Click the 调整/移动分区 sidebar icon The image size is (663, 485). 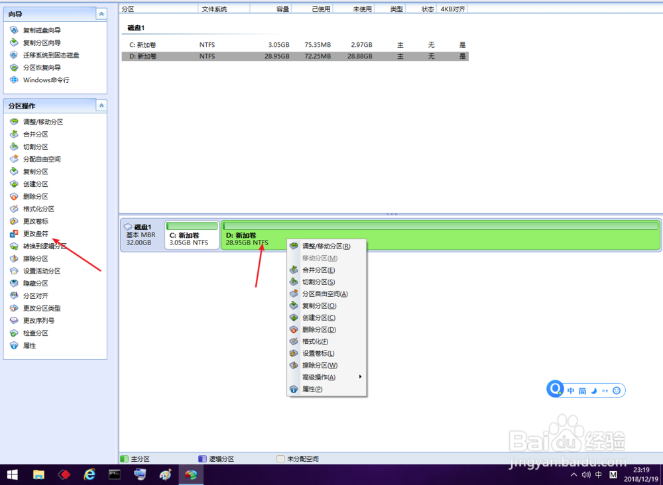click(14, 122)
